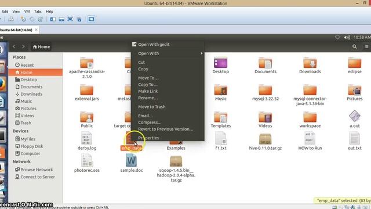The width and height of the screenshot is (371, 209).
Task: Open the VMware View menu
Action: coord(16,12)
